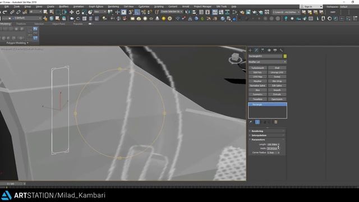Open the selection filter All dropdown
The height and width of the screenshot is (202, 359).
(35, 12)
